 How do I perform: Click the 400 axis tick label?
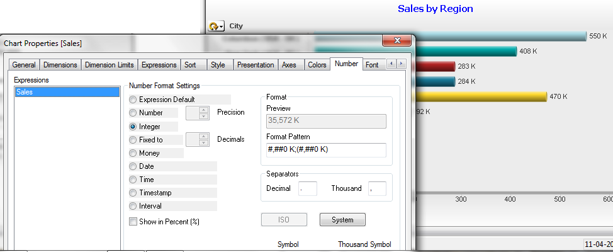click(510, 200)
